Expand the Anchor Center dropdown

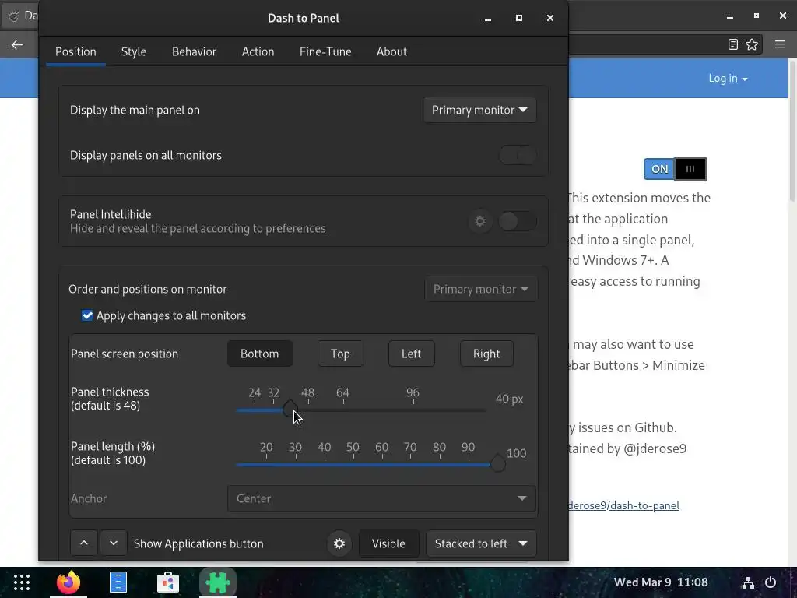click(x=381, y=498)
